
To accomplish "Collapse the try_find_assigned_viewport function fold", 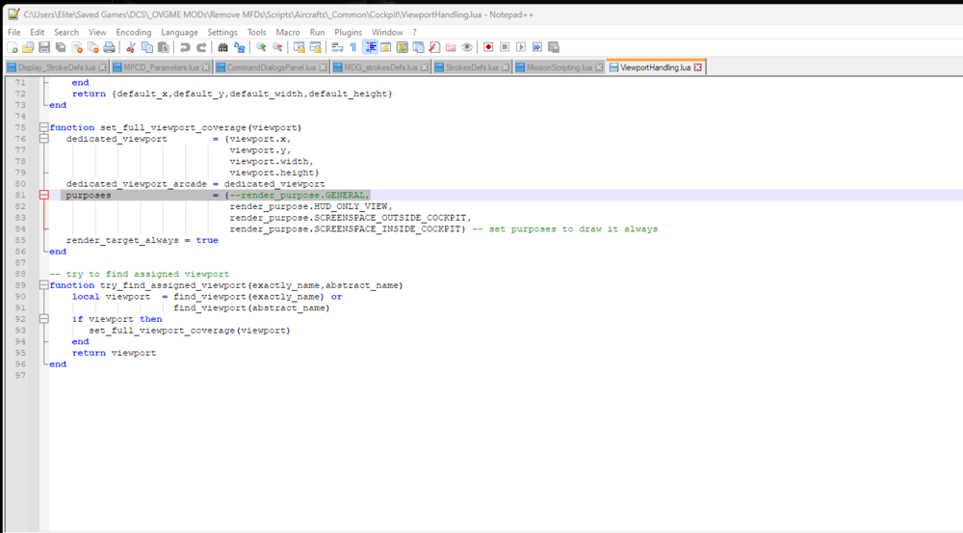I will (x=43, y=286).
